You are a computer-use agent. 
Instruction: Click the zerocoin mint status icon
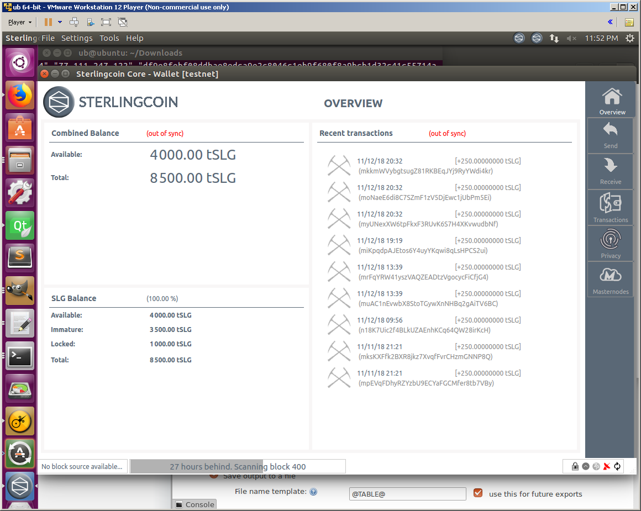(596, 466)
